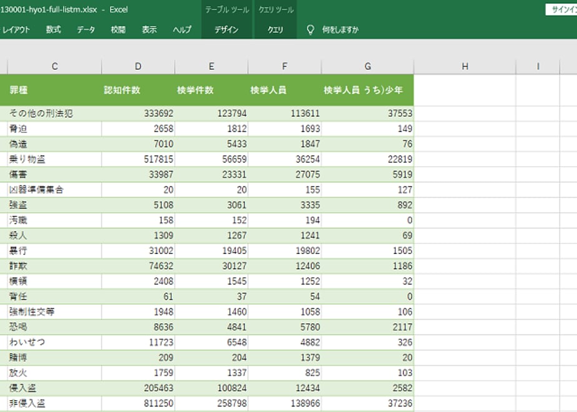Click the cell containing 811250
577x412 pixels.
(138, 403)
